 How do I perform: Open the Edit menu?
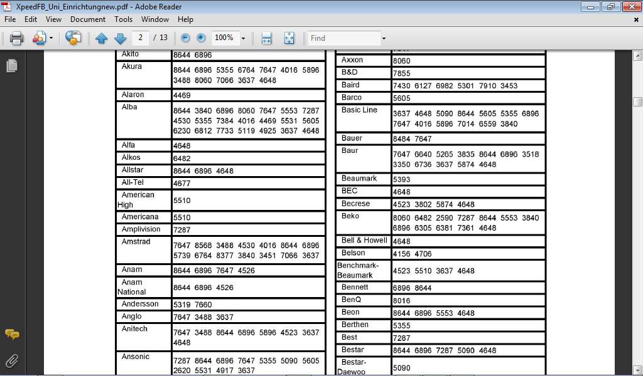tap(31, 19)
